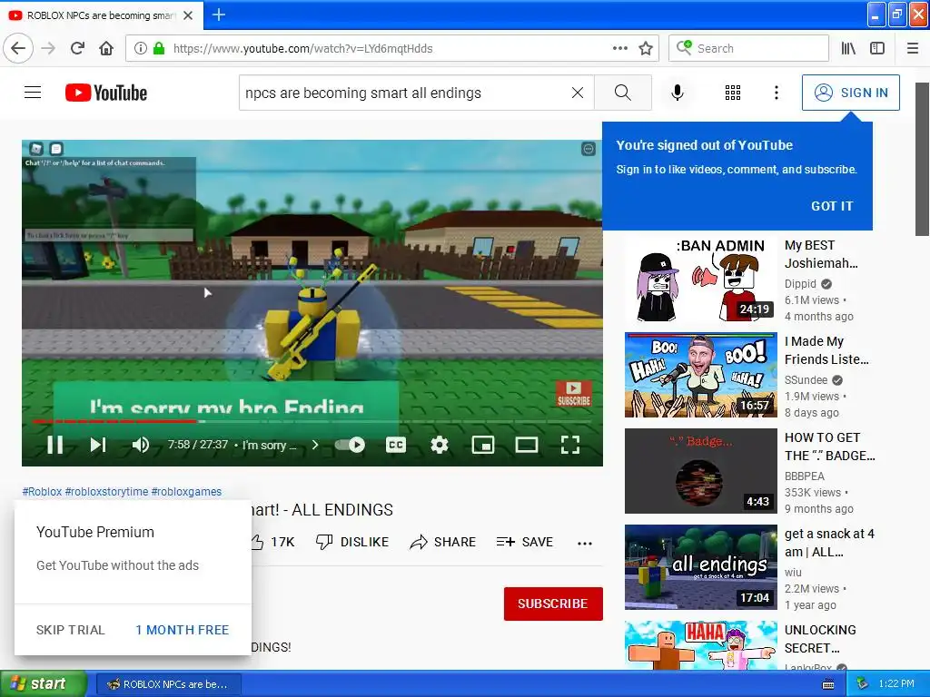Skip to the next video
Viewport: 930px width, 697px height.
pyautogui.click(x=98, y=445)
